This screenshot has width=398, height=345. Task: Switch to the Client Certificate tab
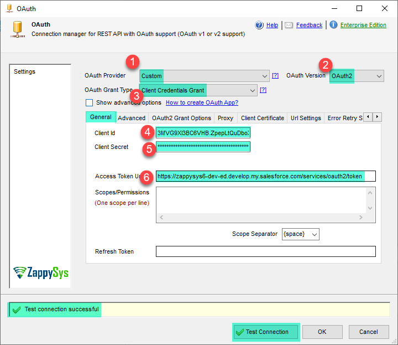point(263,118)
